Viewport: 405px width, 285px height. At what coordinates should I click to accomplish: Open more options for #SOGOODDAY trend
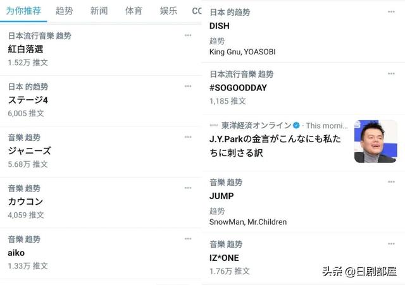tap(391, 73)
